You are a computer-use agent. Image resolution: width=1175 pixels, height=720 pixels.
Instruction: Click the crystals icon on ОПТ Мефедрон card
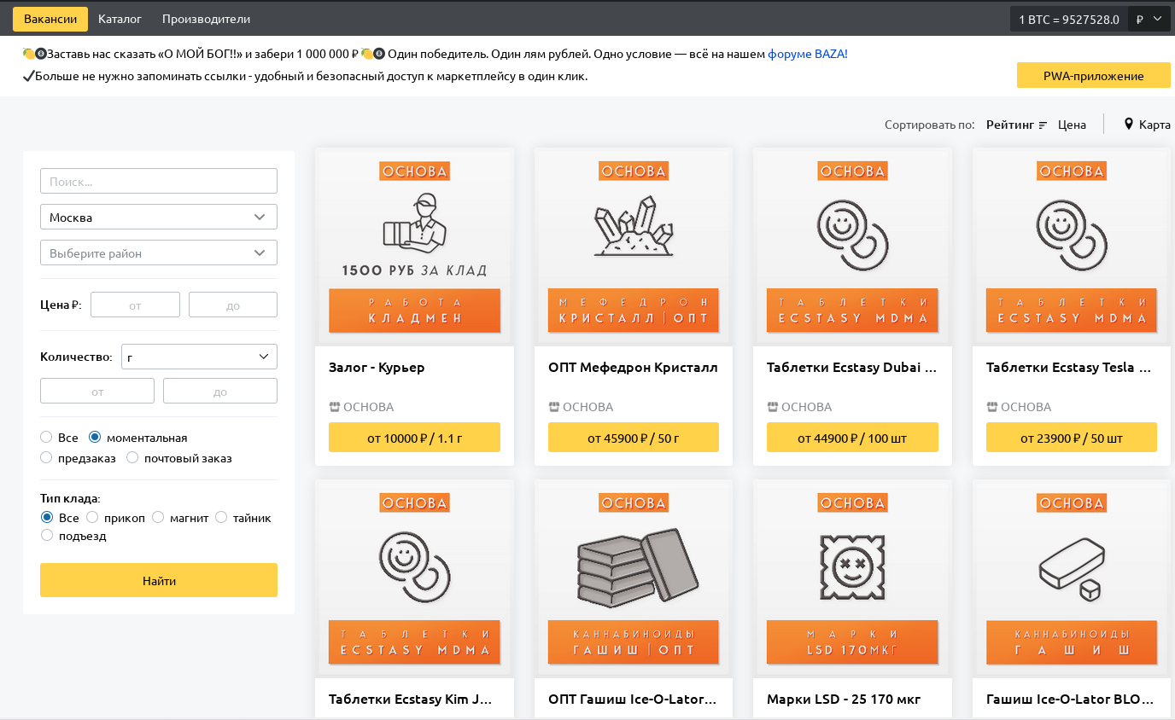(x=633, y=226)
